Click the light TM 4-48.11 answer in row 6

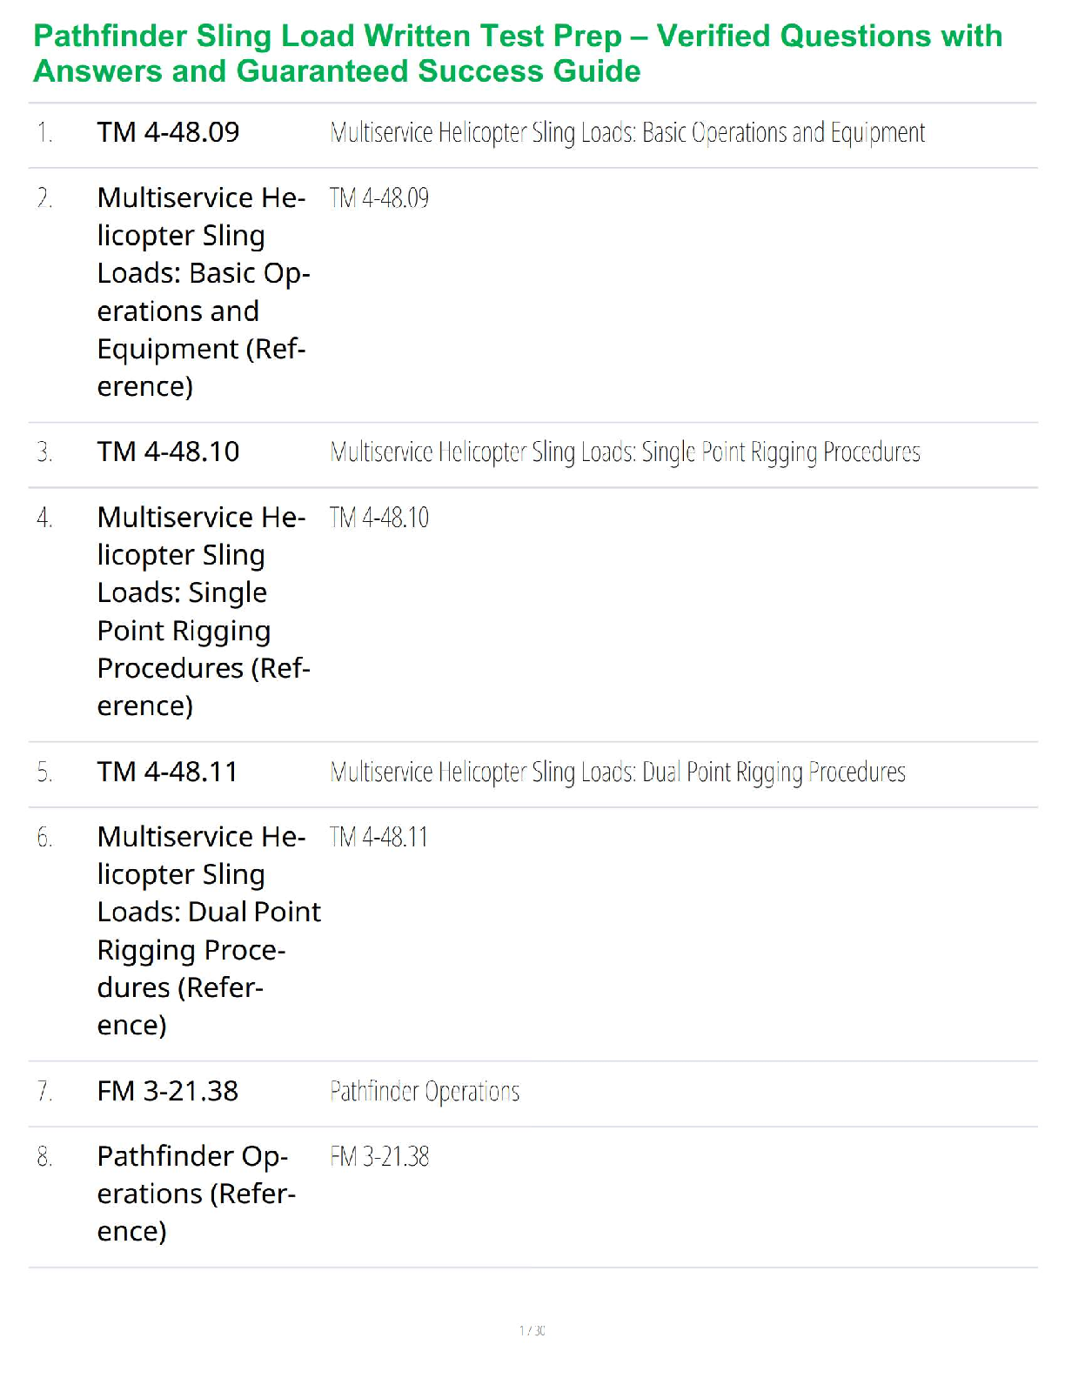[378, 837]
